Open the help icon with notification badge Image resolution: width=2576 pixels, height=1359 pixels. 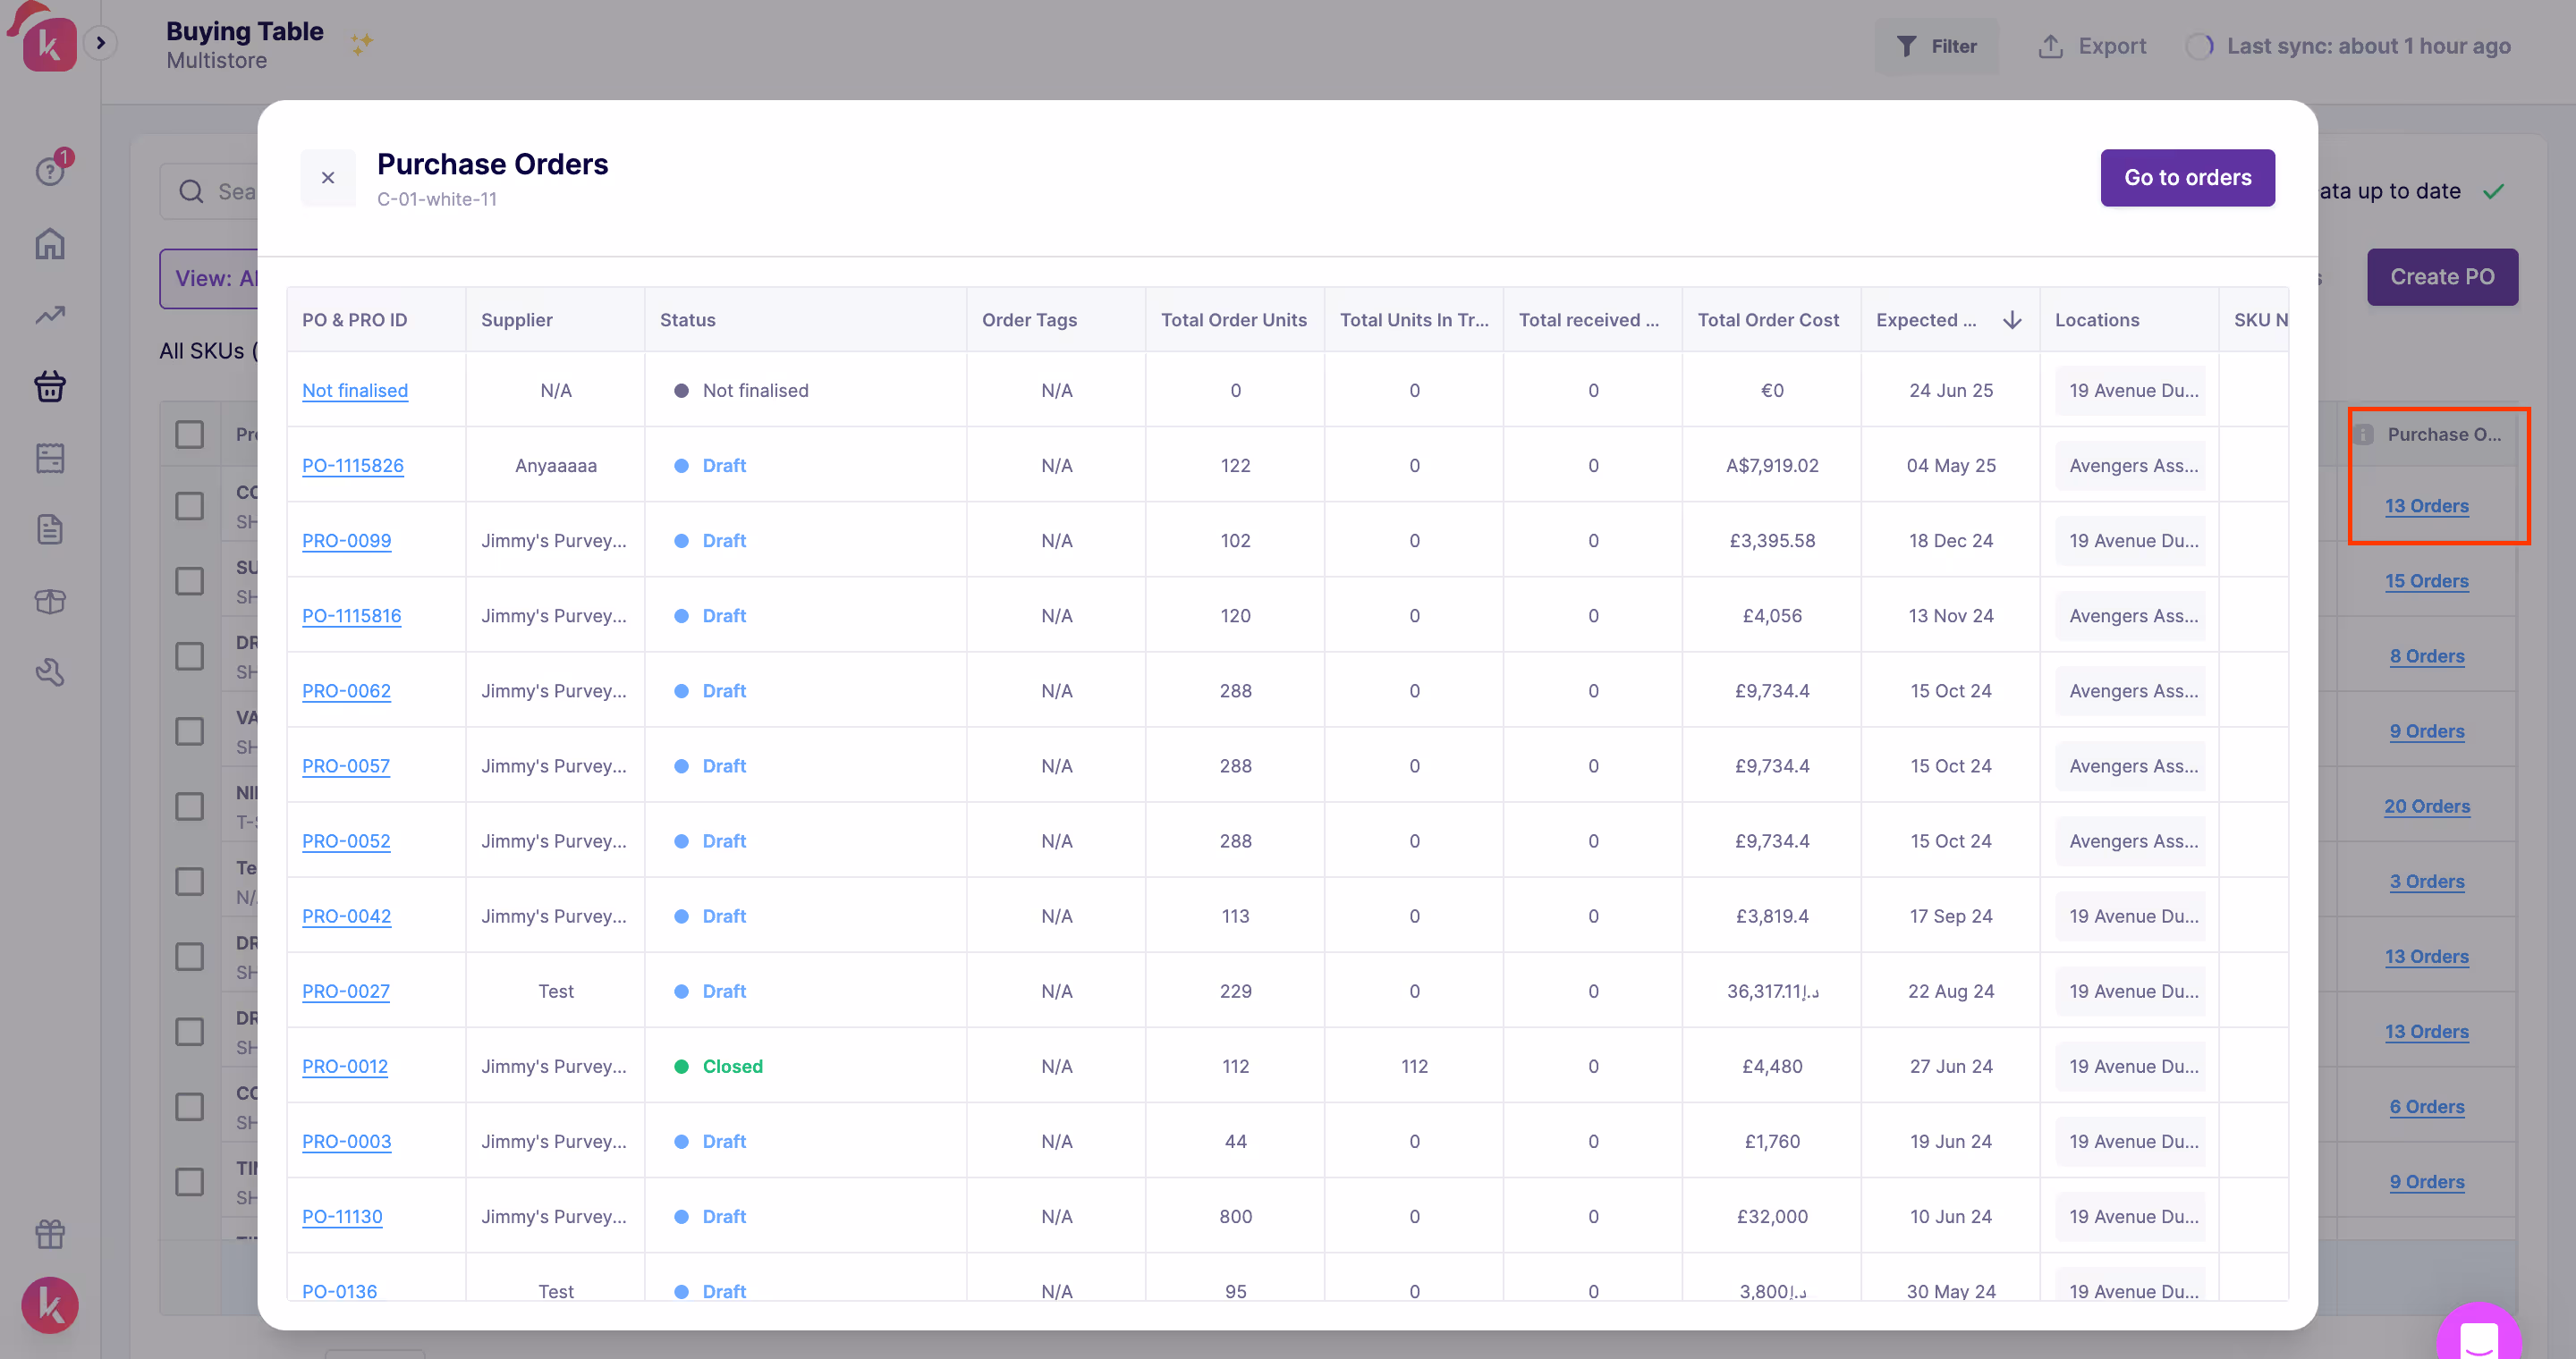(x=50, y=171)
